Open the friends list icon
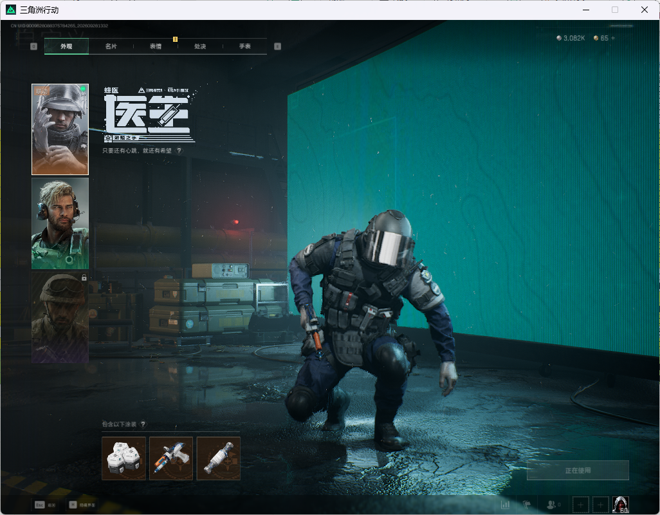The width and height of the screenshot is (660, 515). point(553,504)
